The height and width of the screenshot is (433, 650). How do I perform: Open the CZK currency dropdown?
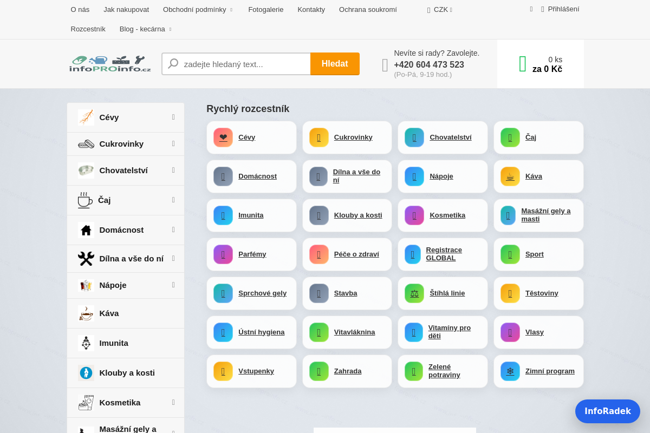tap(440, 10)
